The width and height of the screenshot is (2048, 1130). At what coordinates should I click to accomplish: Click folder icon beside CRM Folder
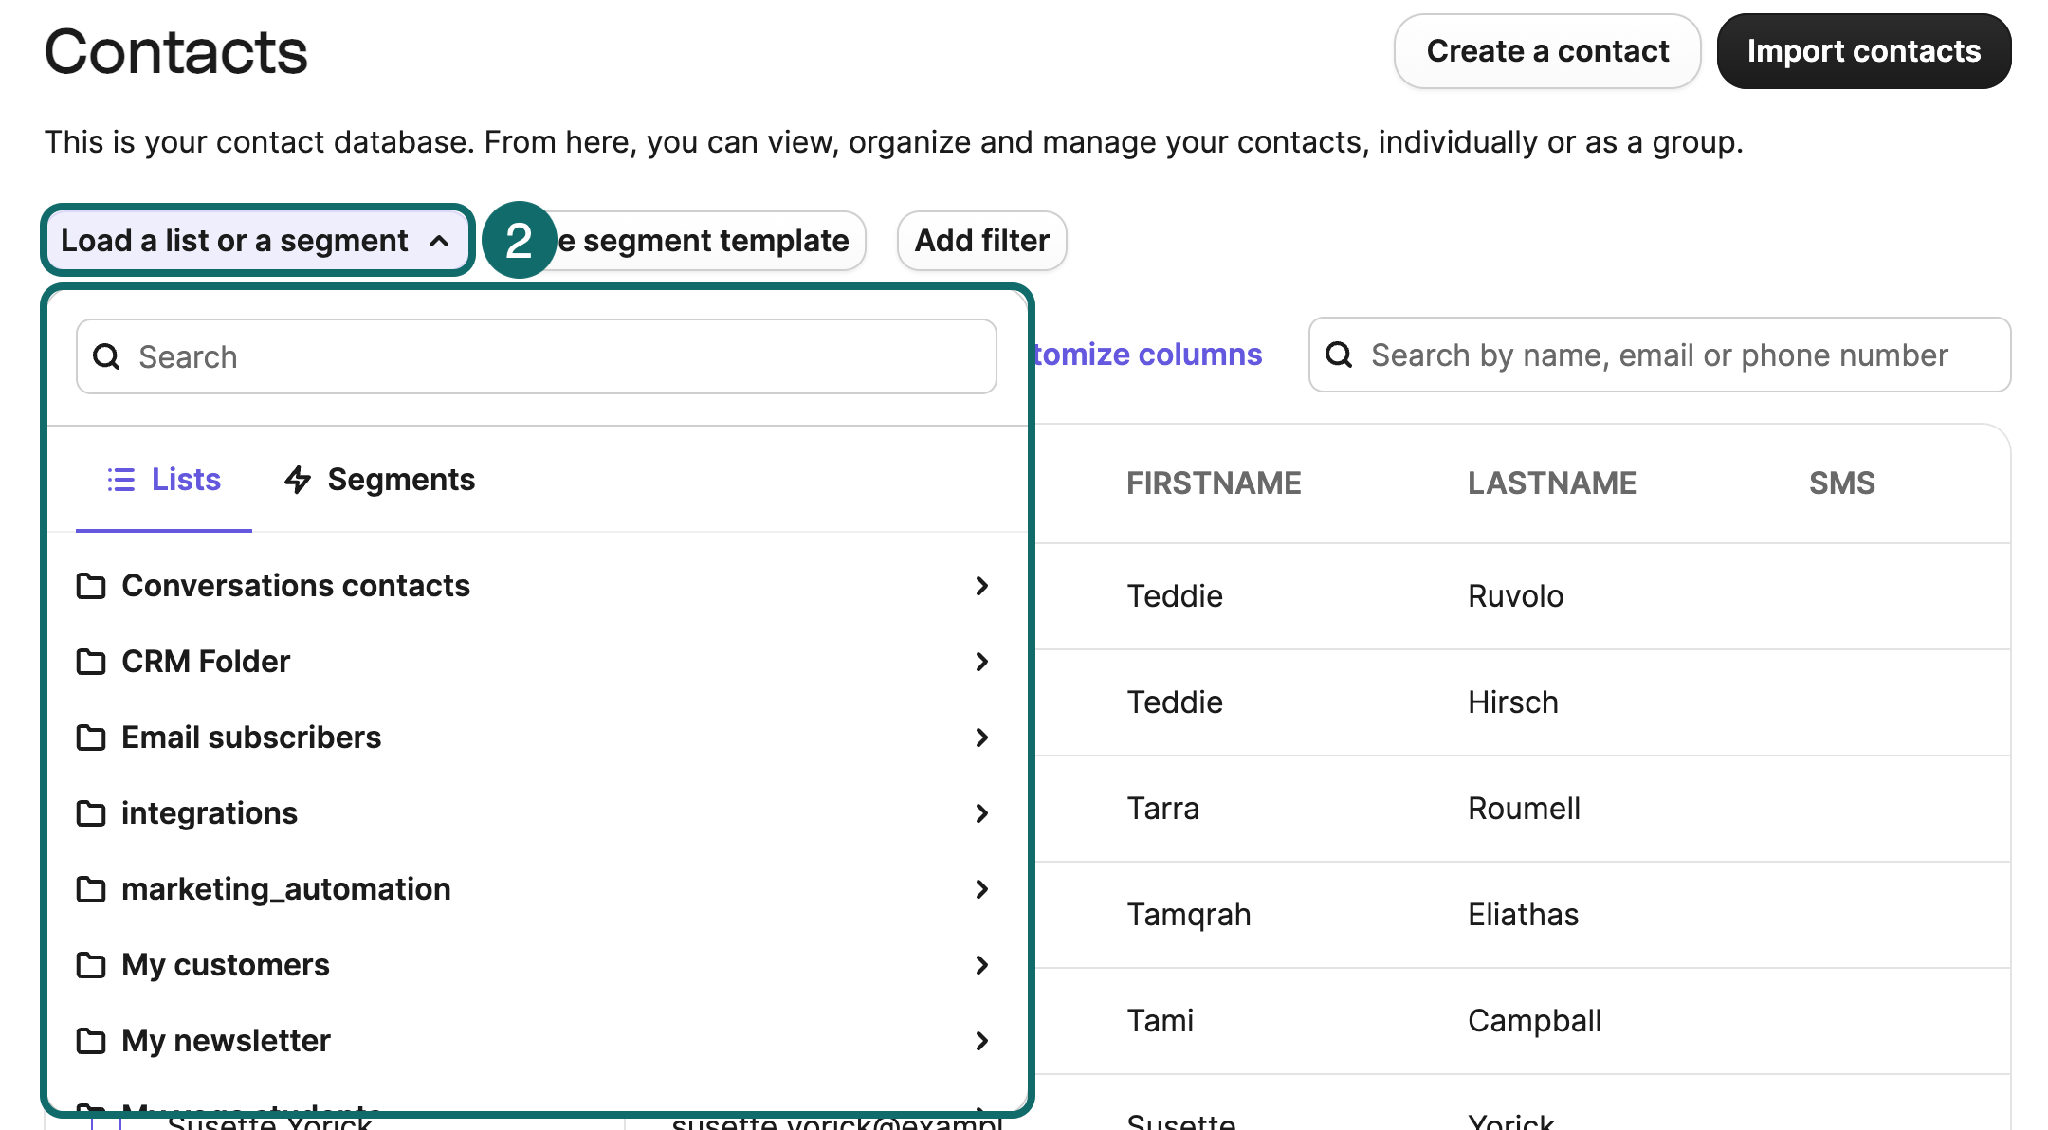click(x=91, y=662)
